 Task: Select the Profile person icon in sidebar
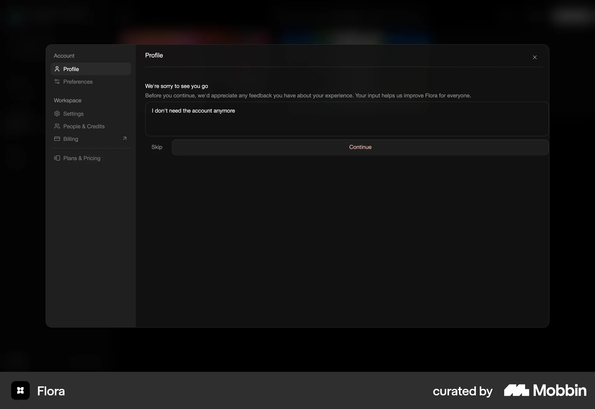[57, 69]
